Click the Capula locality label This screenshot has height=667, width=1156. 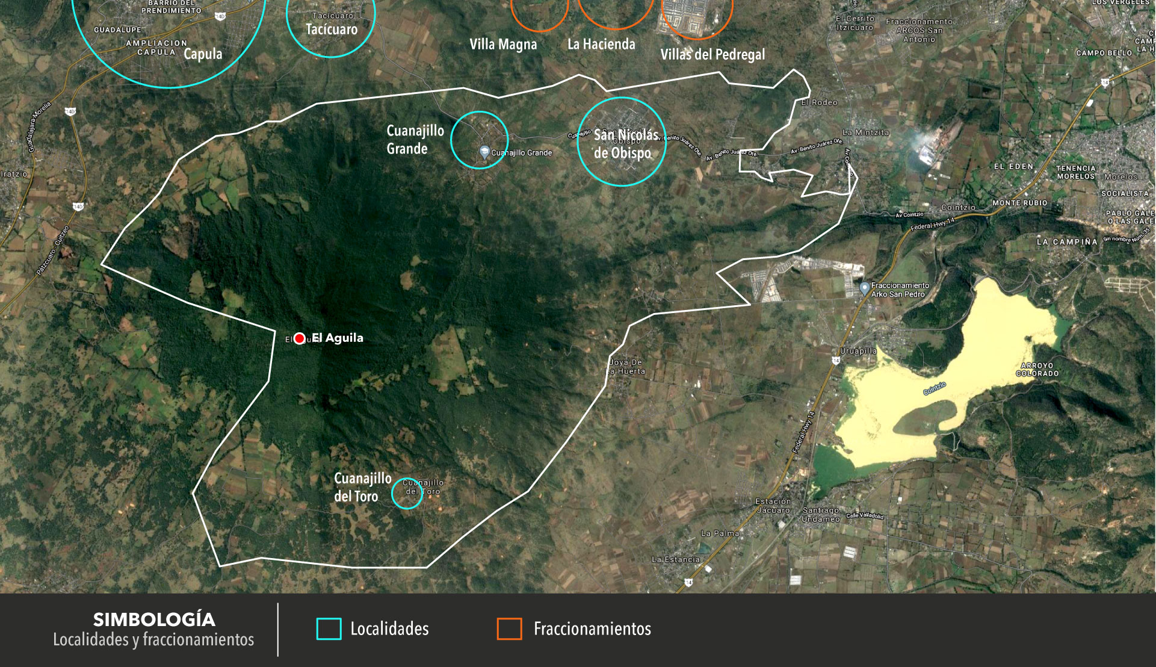tap(203, 54)
